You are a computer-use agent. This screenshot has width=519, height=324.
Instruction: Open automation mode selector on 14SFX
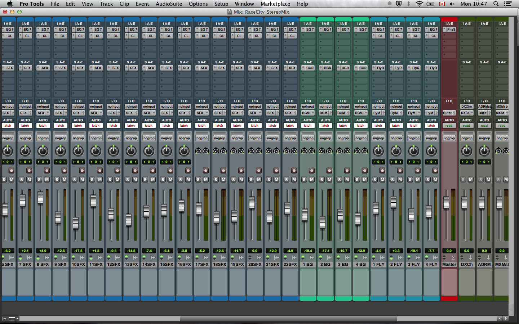click(149, 126)
